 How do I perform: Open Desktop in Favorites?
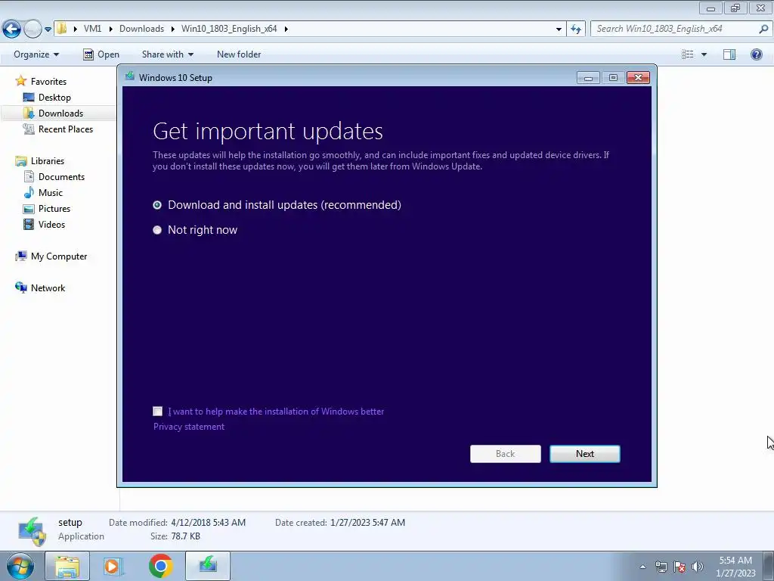click(54, 98)
